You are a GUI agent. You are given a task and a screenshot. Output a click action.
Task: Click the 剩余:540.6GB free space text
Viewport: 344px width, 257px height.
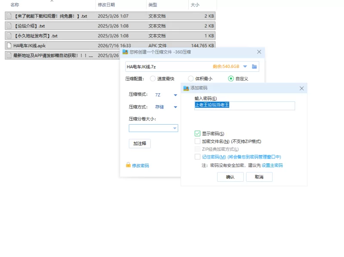[226, 67]
